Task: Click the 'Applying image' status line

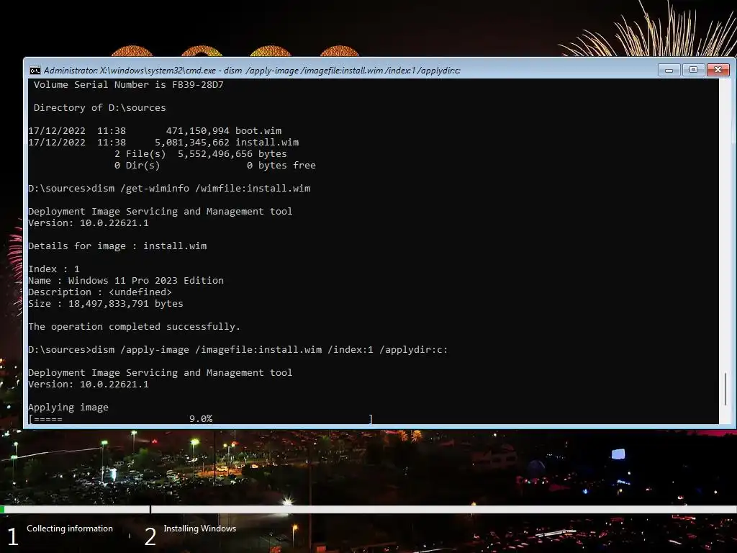Action: pos(68,408)
